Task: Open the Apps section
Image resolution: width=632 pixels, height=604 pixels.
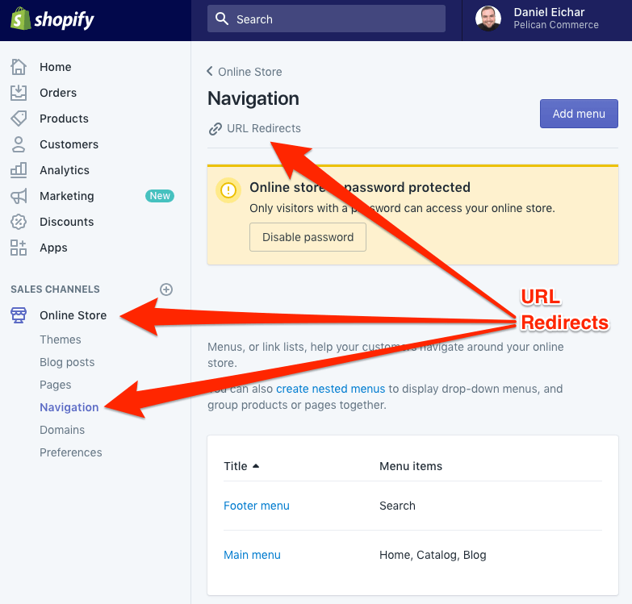Action: (x=53, y=248)
